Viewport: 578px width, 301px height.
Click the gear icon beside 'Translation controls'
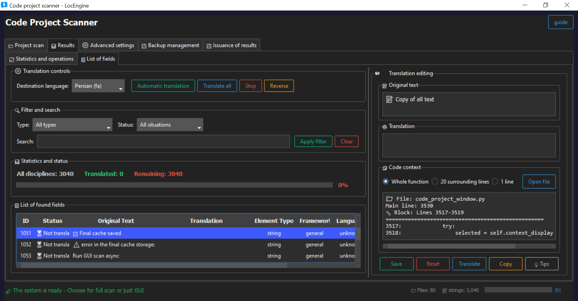coord(18,71)
